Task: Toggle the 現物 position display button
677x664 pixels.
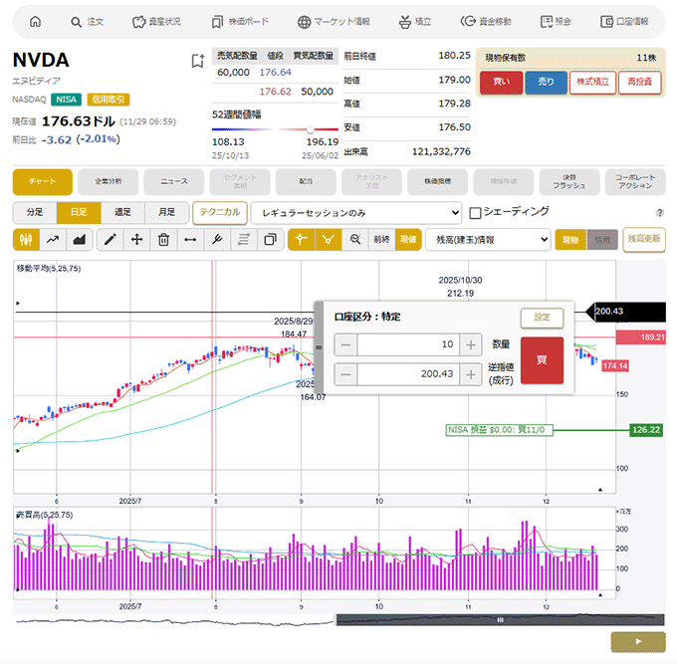Action: pos(569,239)
